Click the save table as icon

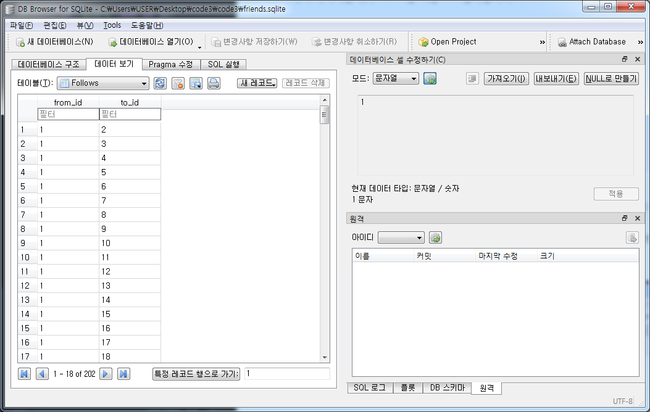[196, 83]
